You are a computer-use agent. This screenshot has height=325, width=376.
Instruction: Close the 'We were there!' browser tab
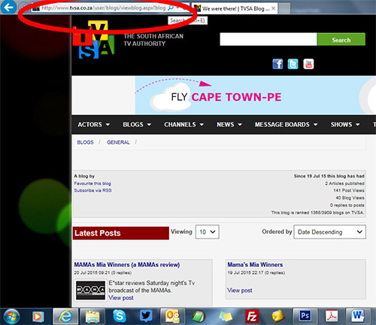coord(273,8)
